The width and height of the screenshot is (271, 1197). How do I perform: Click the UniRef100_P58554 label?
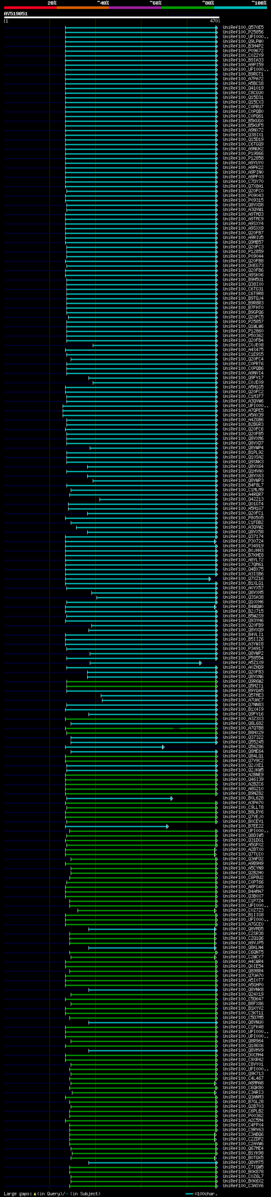click(243, 658)
